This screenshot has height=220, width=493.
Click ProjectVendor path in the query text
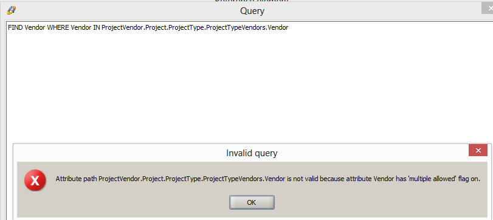[x=123, y=28]
